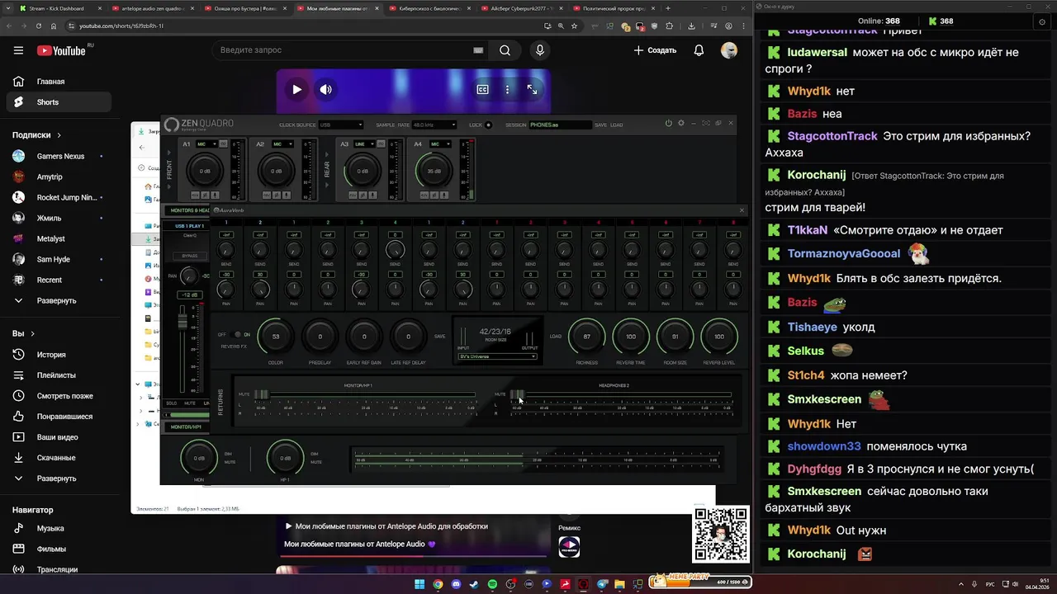
Task: Load a Zen Quadro session
Action: [617, 125]
